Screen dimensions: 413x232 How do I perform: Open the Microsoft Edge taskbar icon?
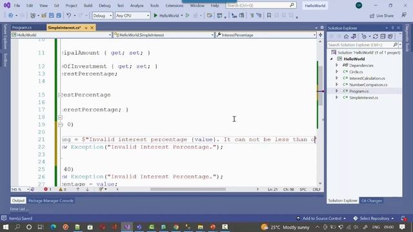[x=53, y=227]
